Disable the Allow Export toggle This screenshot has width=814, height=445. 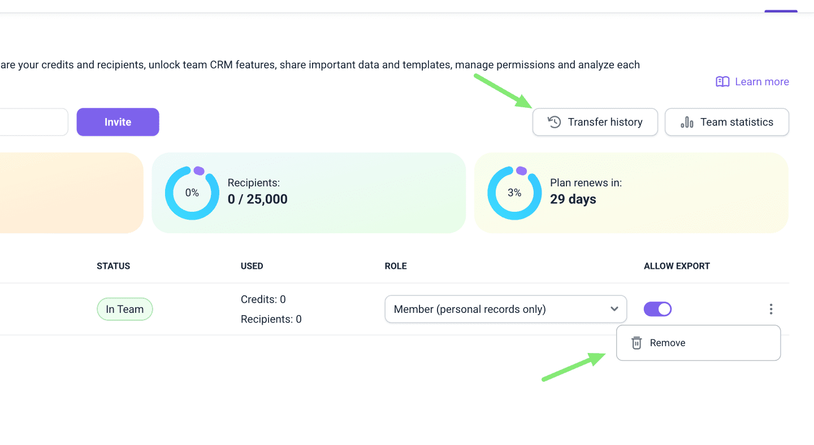pyautogui.click(x=657, y=309)
